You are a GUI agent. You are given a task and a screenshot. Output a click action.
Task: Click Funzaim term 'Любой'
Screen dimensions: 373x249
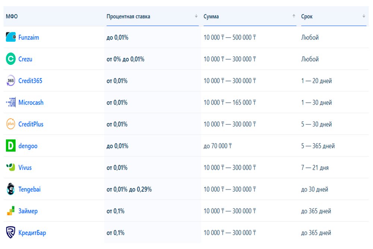point(310,37)
